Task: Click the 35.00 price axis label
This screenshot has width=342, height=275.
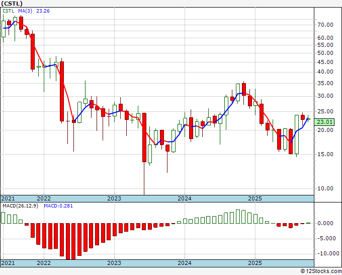Action: [x=325, y=84]
